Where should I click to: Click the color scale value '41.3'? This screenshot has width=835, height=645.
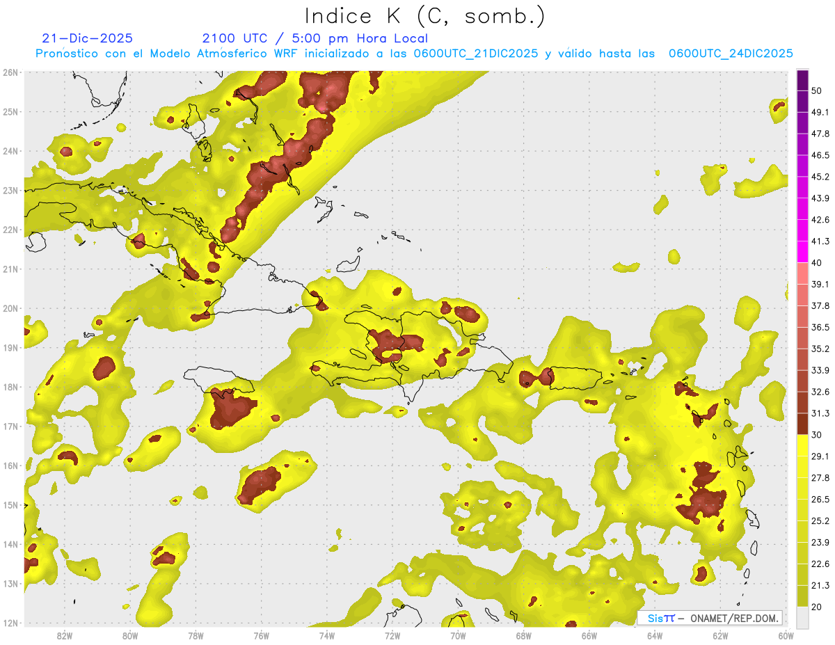tap(820, 241)
